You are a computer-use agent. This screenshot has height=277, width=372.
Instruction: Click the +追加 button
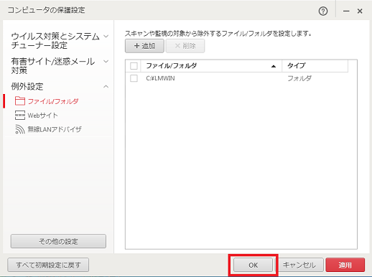click(x=144, y=46)
